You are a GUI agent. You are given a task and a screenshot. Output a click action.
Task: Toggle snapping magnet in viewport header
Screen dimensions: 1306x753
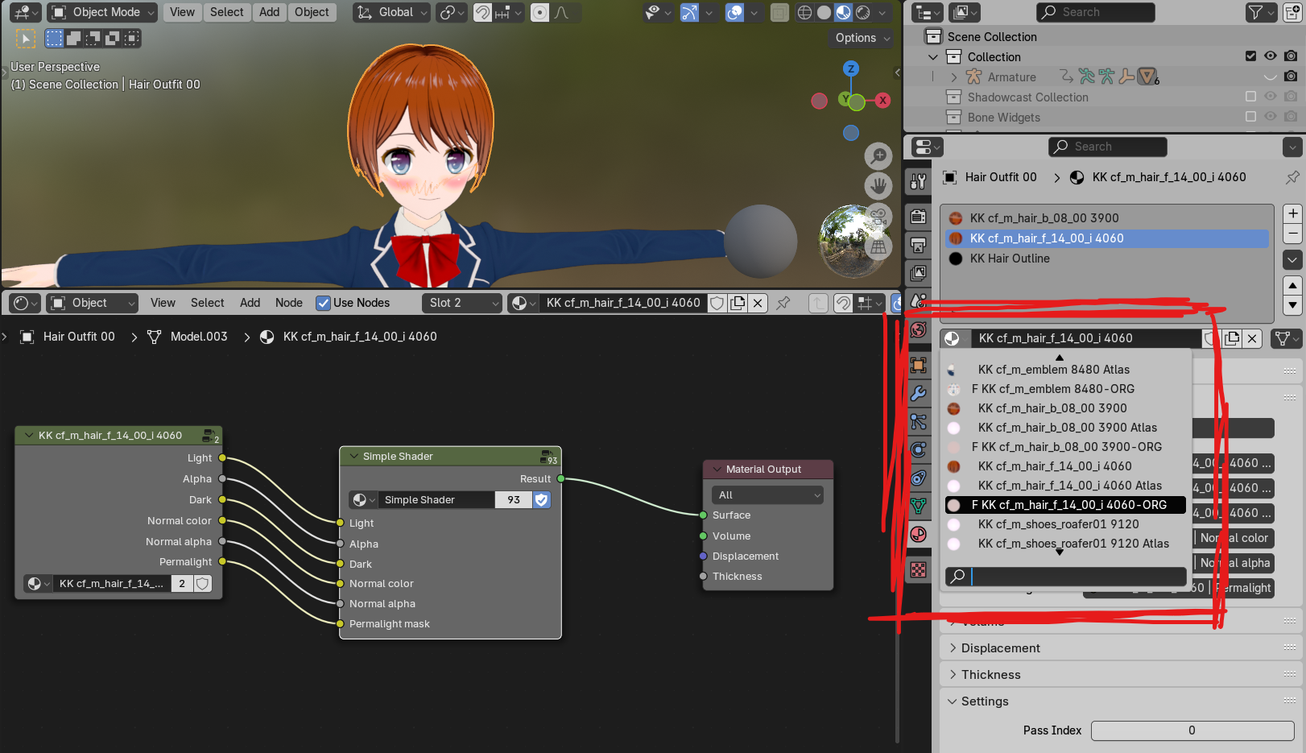[x=482, y=12]
